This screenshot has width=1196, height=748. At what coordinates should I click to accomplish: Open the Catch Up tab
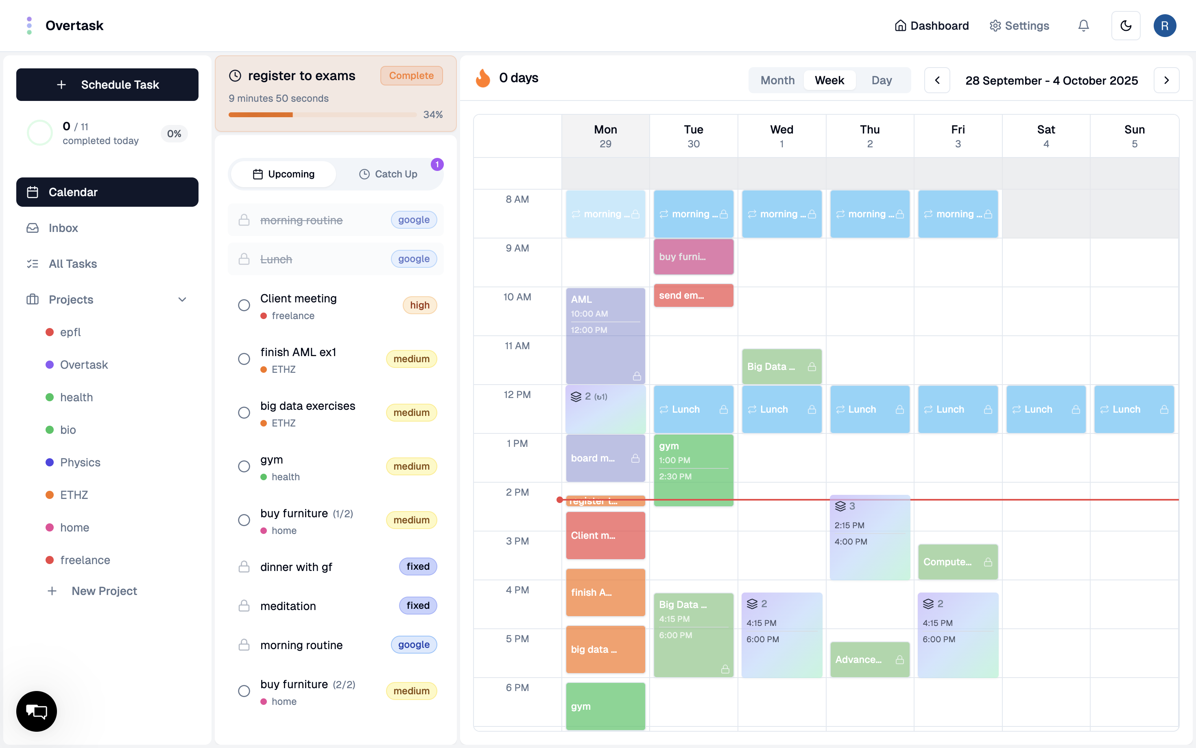(388, 174)
